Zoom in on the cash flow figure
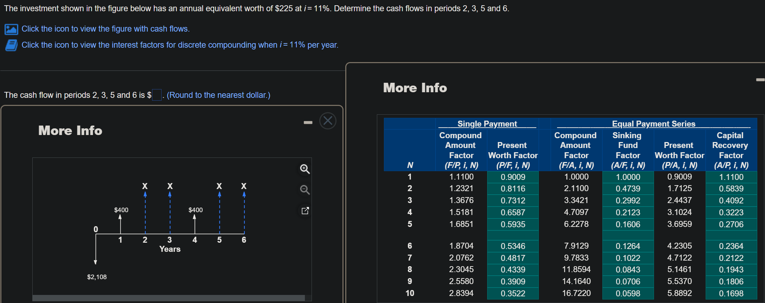The image size is (765, 303). [x=305, y=169]
